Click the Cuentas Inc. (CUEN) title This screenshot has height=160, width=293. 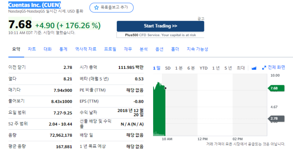coord(34,5)
